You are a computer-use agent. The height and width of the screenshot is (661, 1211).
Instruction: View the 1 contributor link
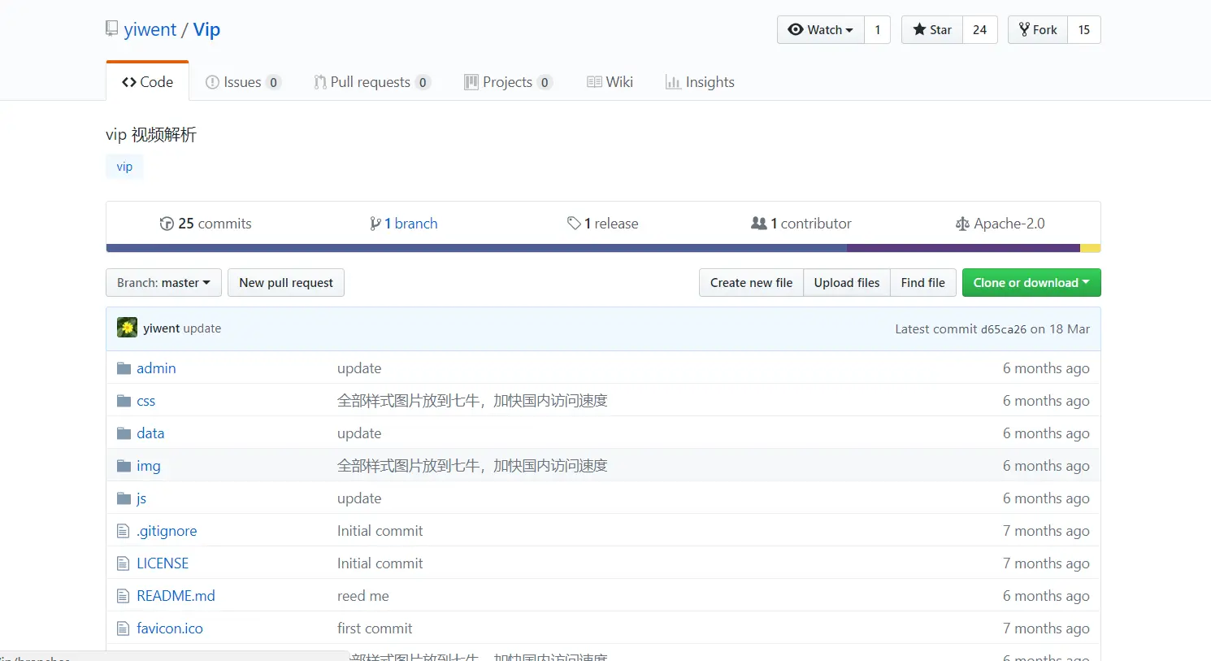point(801,224)
